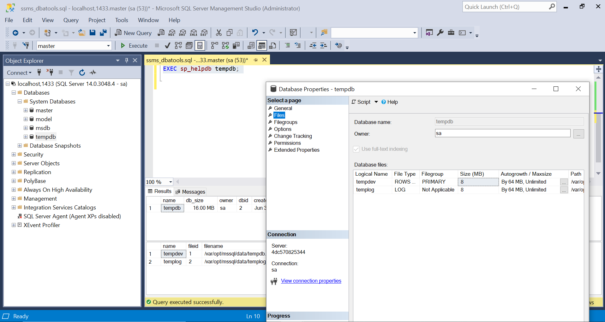Click the Refresh icon in Object Explorer
The image size is (605, 322).
point(82,73)
